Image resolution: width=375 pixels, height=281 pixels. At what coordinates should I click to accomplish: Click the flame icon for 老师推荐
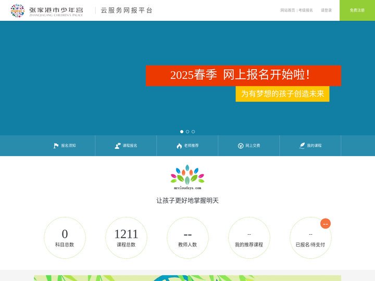179,146
